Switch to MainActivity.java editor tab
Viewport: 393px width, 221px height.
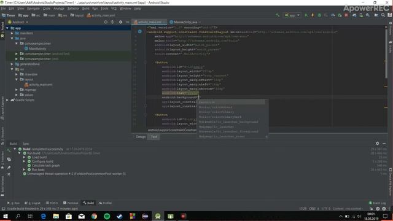pyautogui.click(x=185, y=22)
